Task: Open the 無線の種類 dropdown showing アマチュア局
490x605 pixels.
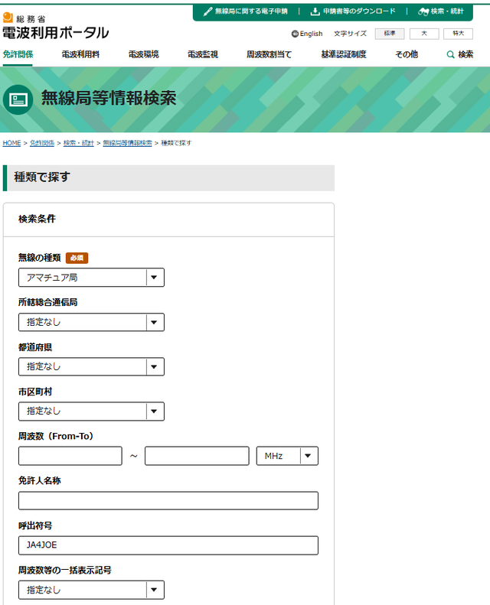Action: pos(92,278)
